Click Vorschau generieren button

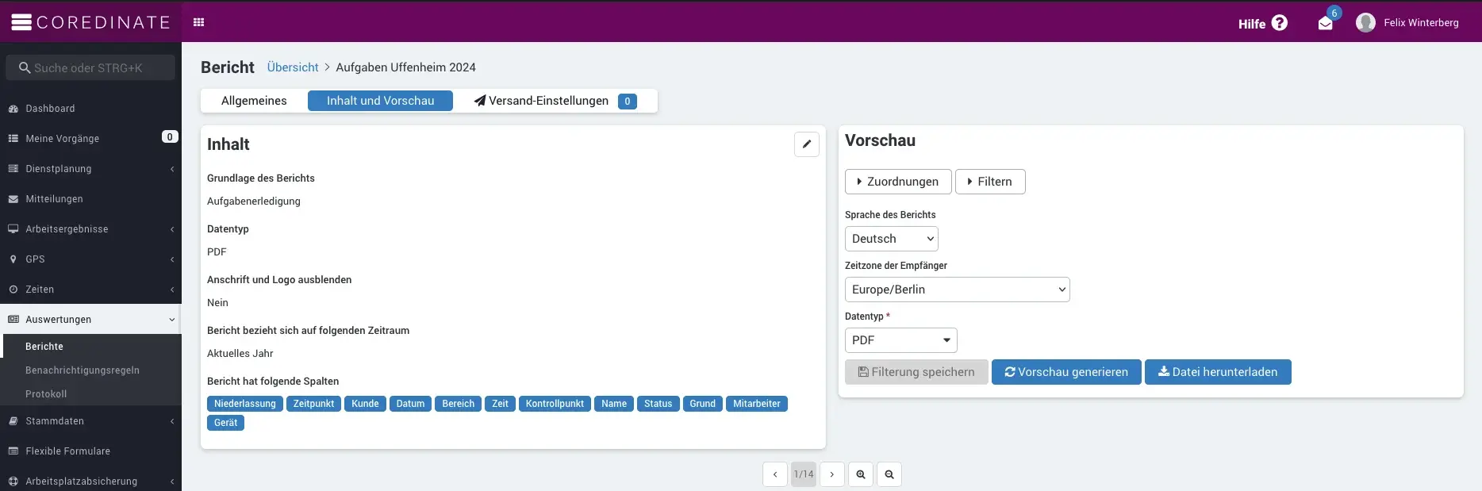[1066, 372]
